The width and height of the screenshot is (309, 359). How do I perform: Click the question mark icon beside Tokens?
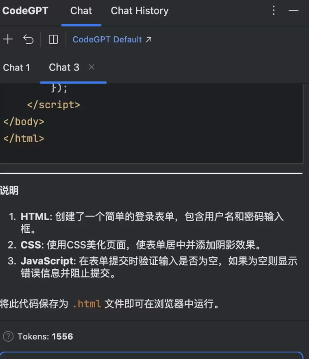[8, 336]
